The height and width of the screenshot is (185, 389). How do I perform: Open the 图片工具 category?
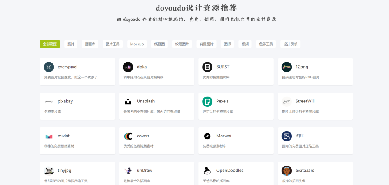tap(113, 44)
